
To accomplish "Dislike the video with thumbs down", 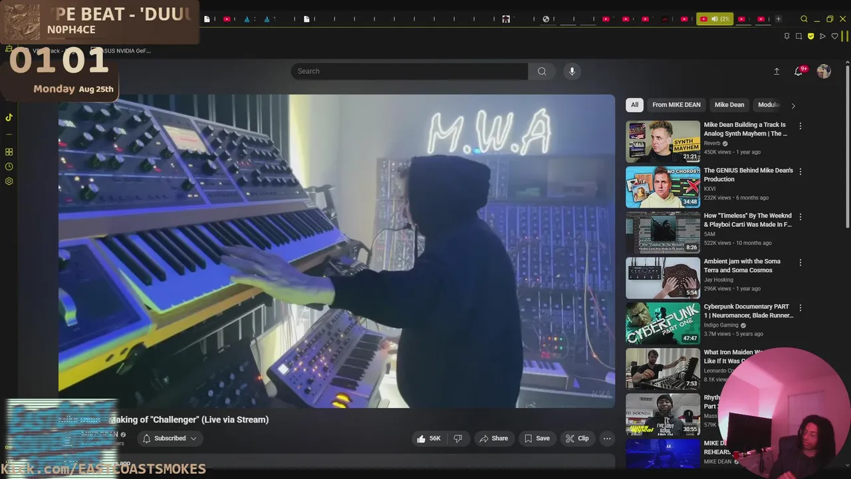I will pos(457,438).
